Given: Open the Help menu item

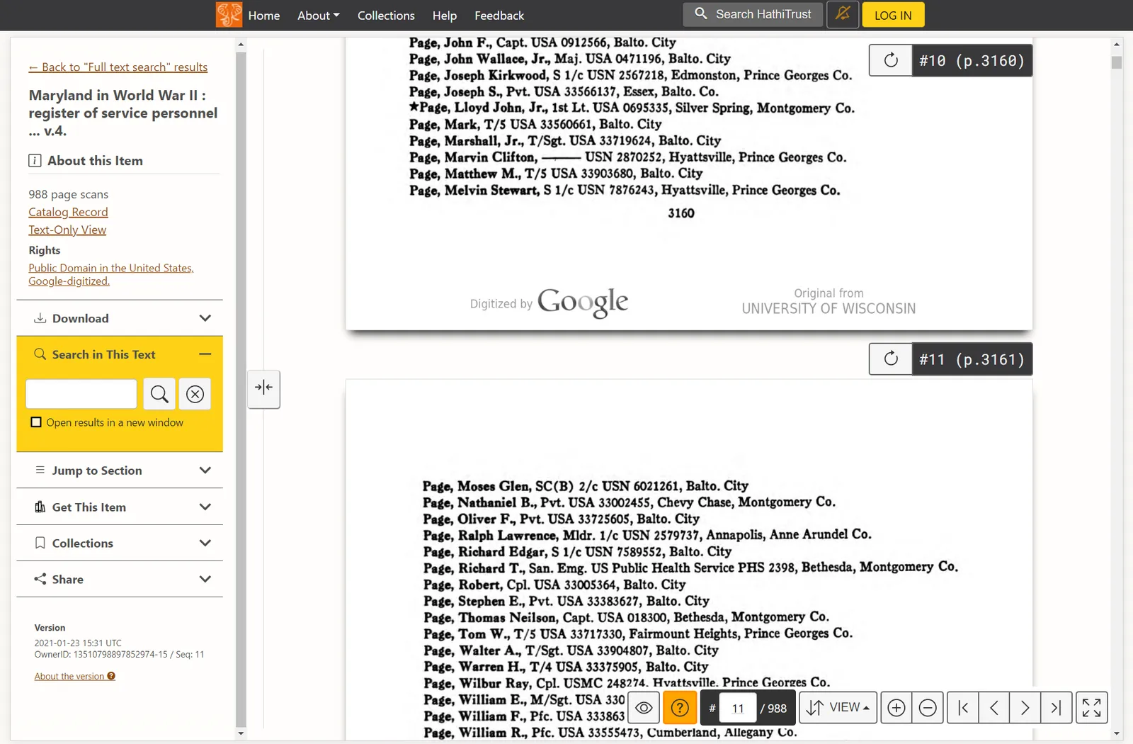Looking at the screenshot, I should 445,16.
